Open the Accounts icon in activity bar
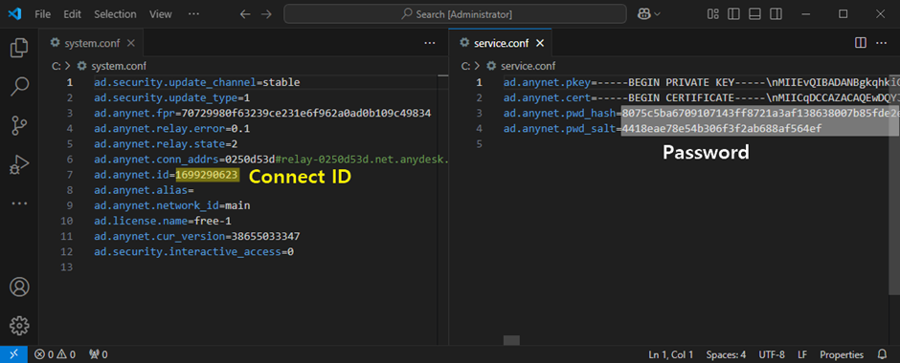This screenshot has height=363, width=900. pos(19,287)
